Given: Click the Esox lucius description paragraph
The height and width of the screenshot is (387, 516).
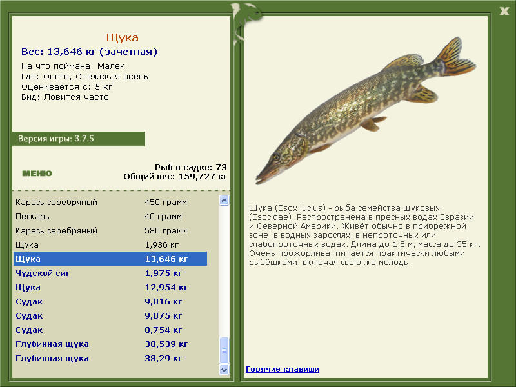Looking at the screenshot, I should [364, 235].
